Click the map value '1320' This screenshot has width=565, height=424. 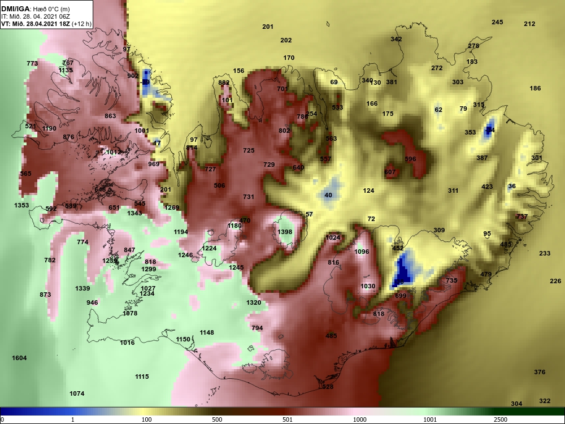tap(254, 303)
